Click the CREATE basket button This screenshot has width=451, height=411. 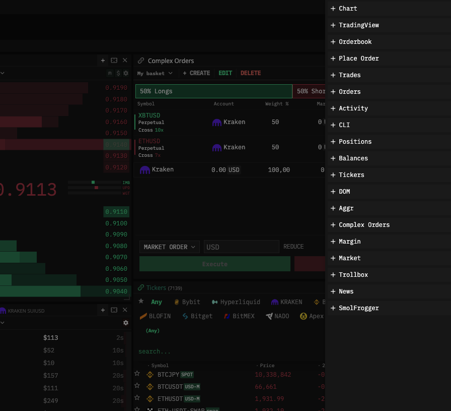coord(196,73)
